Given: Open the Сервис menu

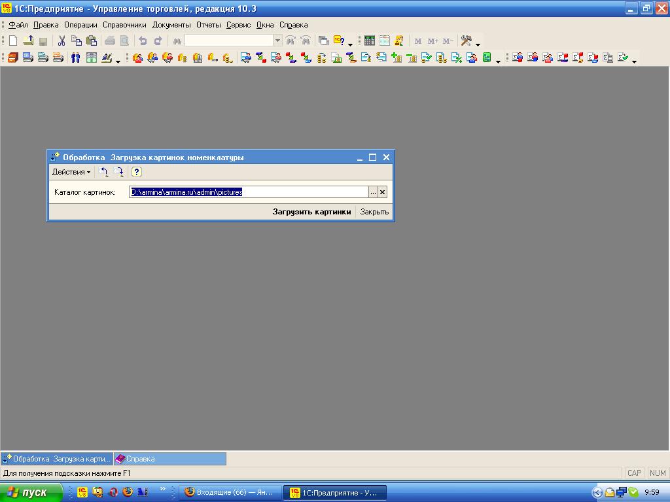Looking at the screenshot, I should click(x=238, y=25).
